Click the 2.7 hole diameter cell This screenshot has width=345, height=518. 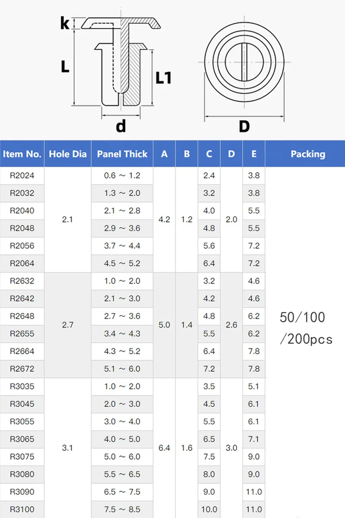coord(68,325)
